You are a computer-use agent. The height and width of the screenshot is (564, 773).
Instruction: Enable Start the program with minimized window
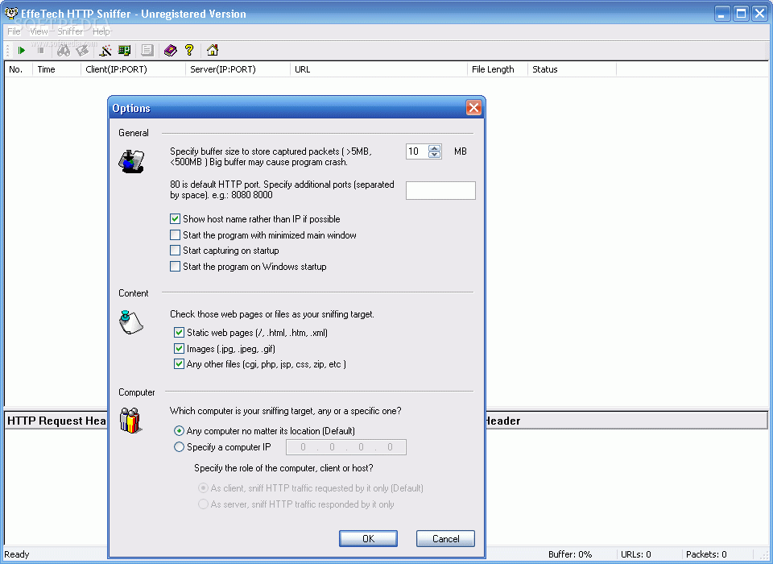pos(175,235)
